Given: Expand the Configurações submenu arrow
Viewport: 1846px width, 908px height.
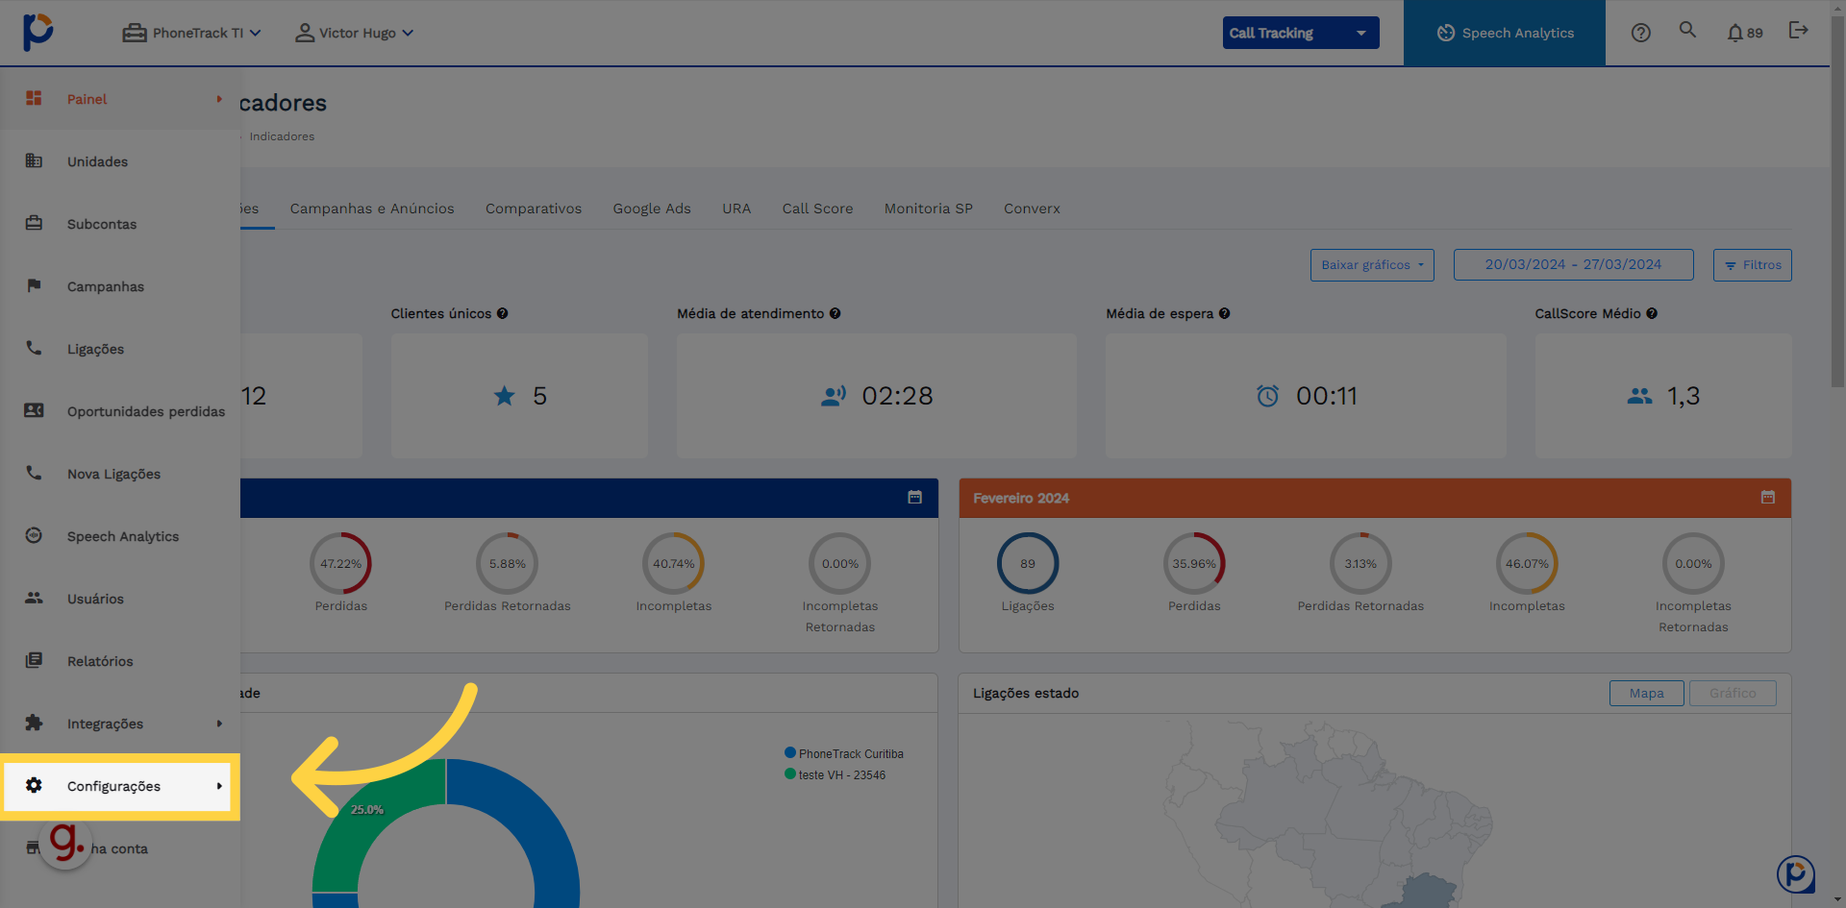Looking at the screenshot, I should point(219,786).
